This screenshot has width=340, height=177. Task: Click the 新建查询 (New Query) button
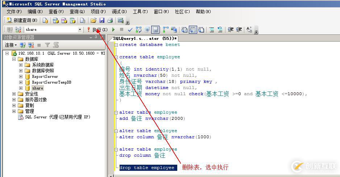pos(22,20)
